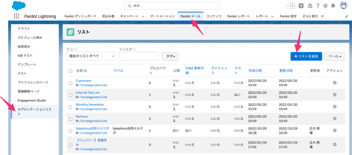The image size is (352, 155).
Task: Open the ツール dropdown button
Action: tap(335, 56)
